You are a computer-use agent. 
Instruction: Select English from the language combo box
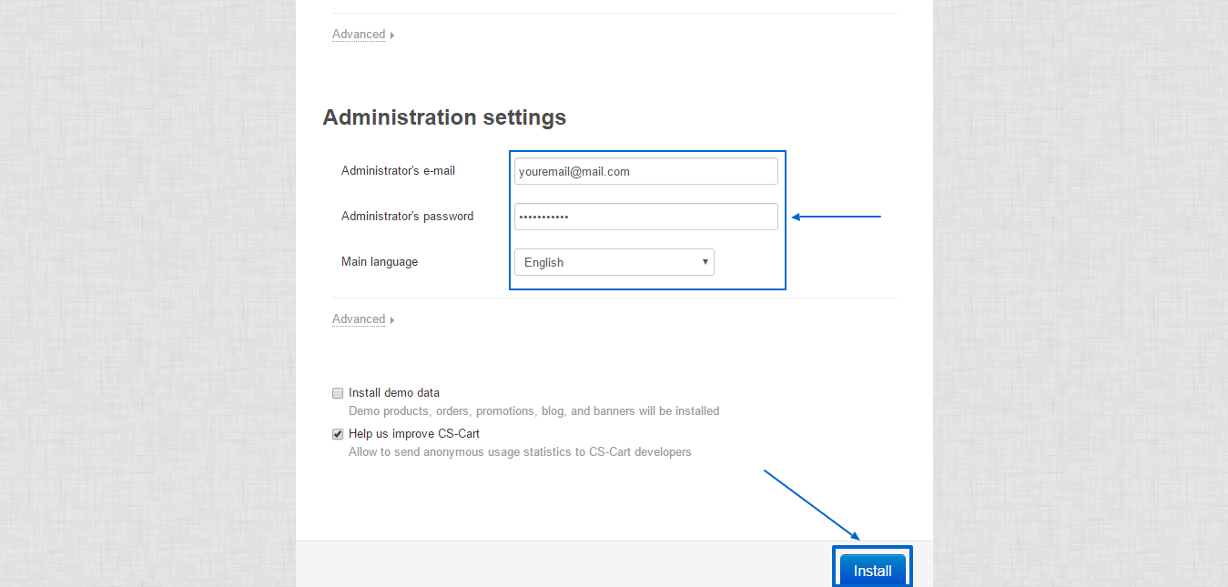(x=614, y=261)
